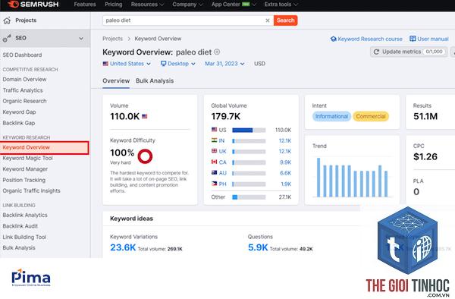This screenshot has width=455, height=299.
Task: Click the orange Search button
Action: [x=286, y=20]
